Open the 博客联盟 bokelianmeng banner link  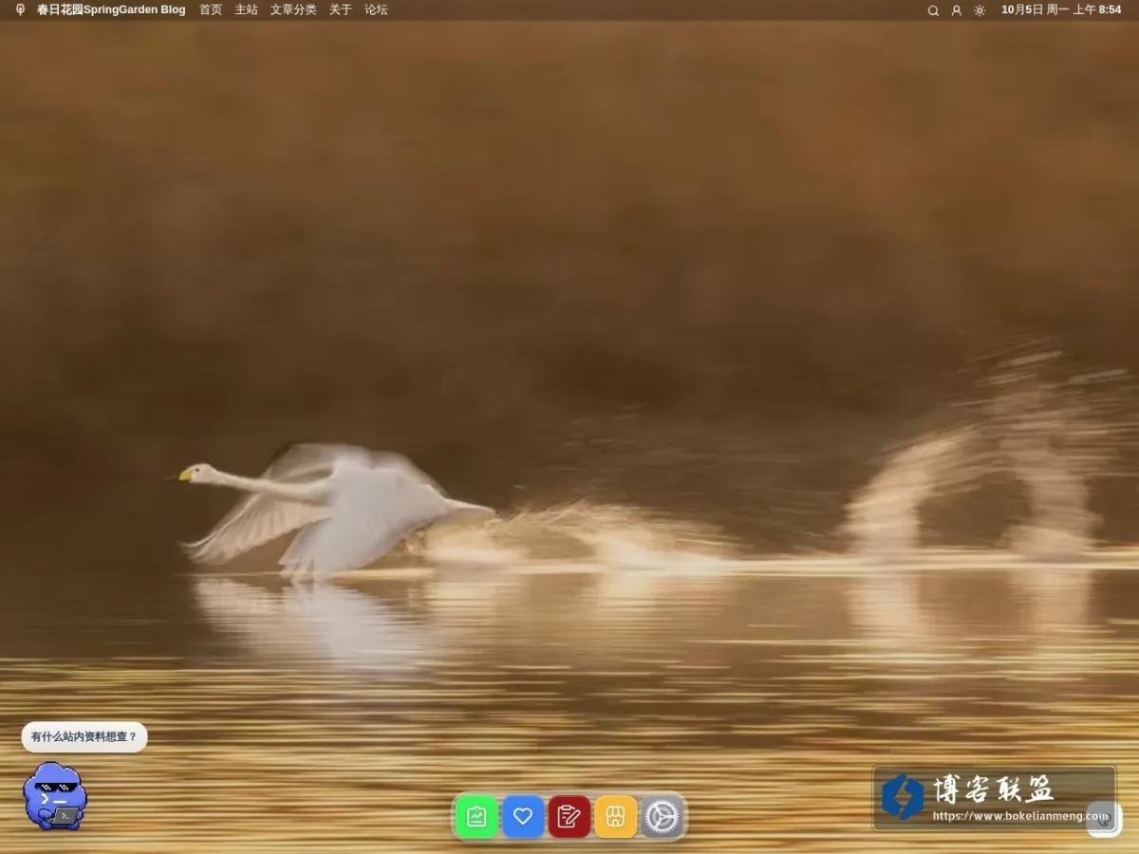(994, 798)
